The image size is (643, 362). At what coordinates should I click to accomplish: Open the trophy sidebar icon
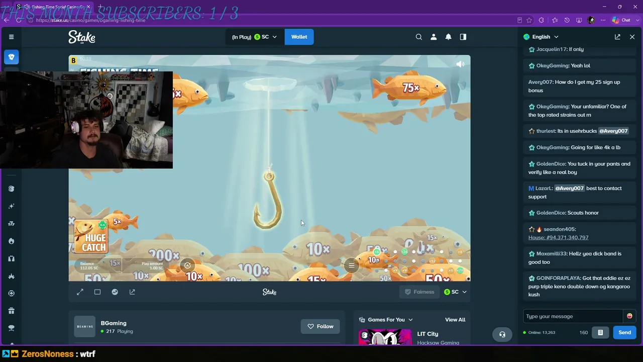[x=11, y=328]
